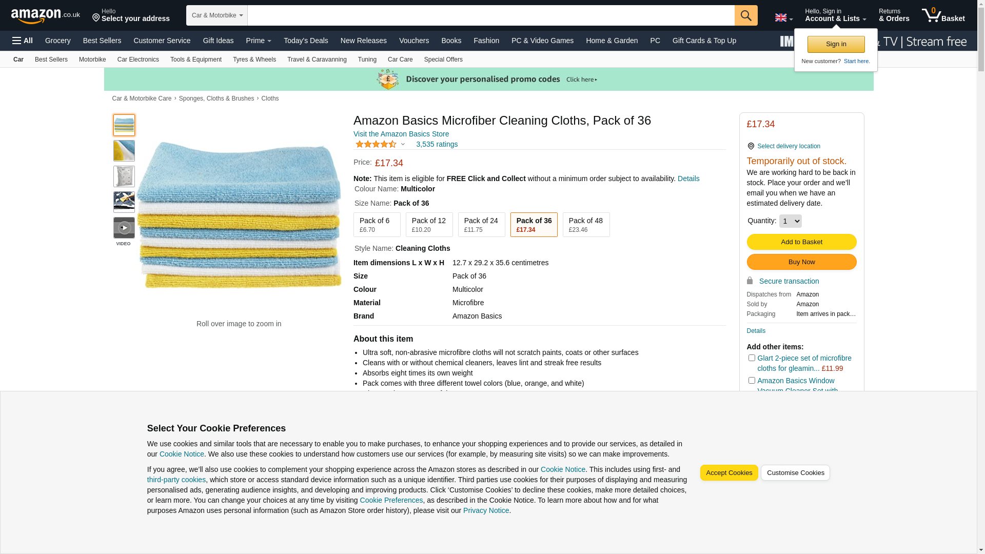
Task: Expand the Car & Motorbike search category dropdown
Action: [216, 15]
